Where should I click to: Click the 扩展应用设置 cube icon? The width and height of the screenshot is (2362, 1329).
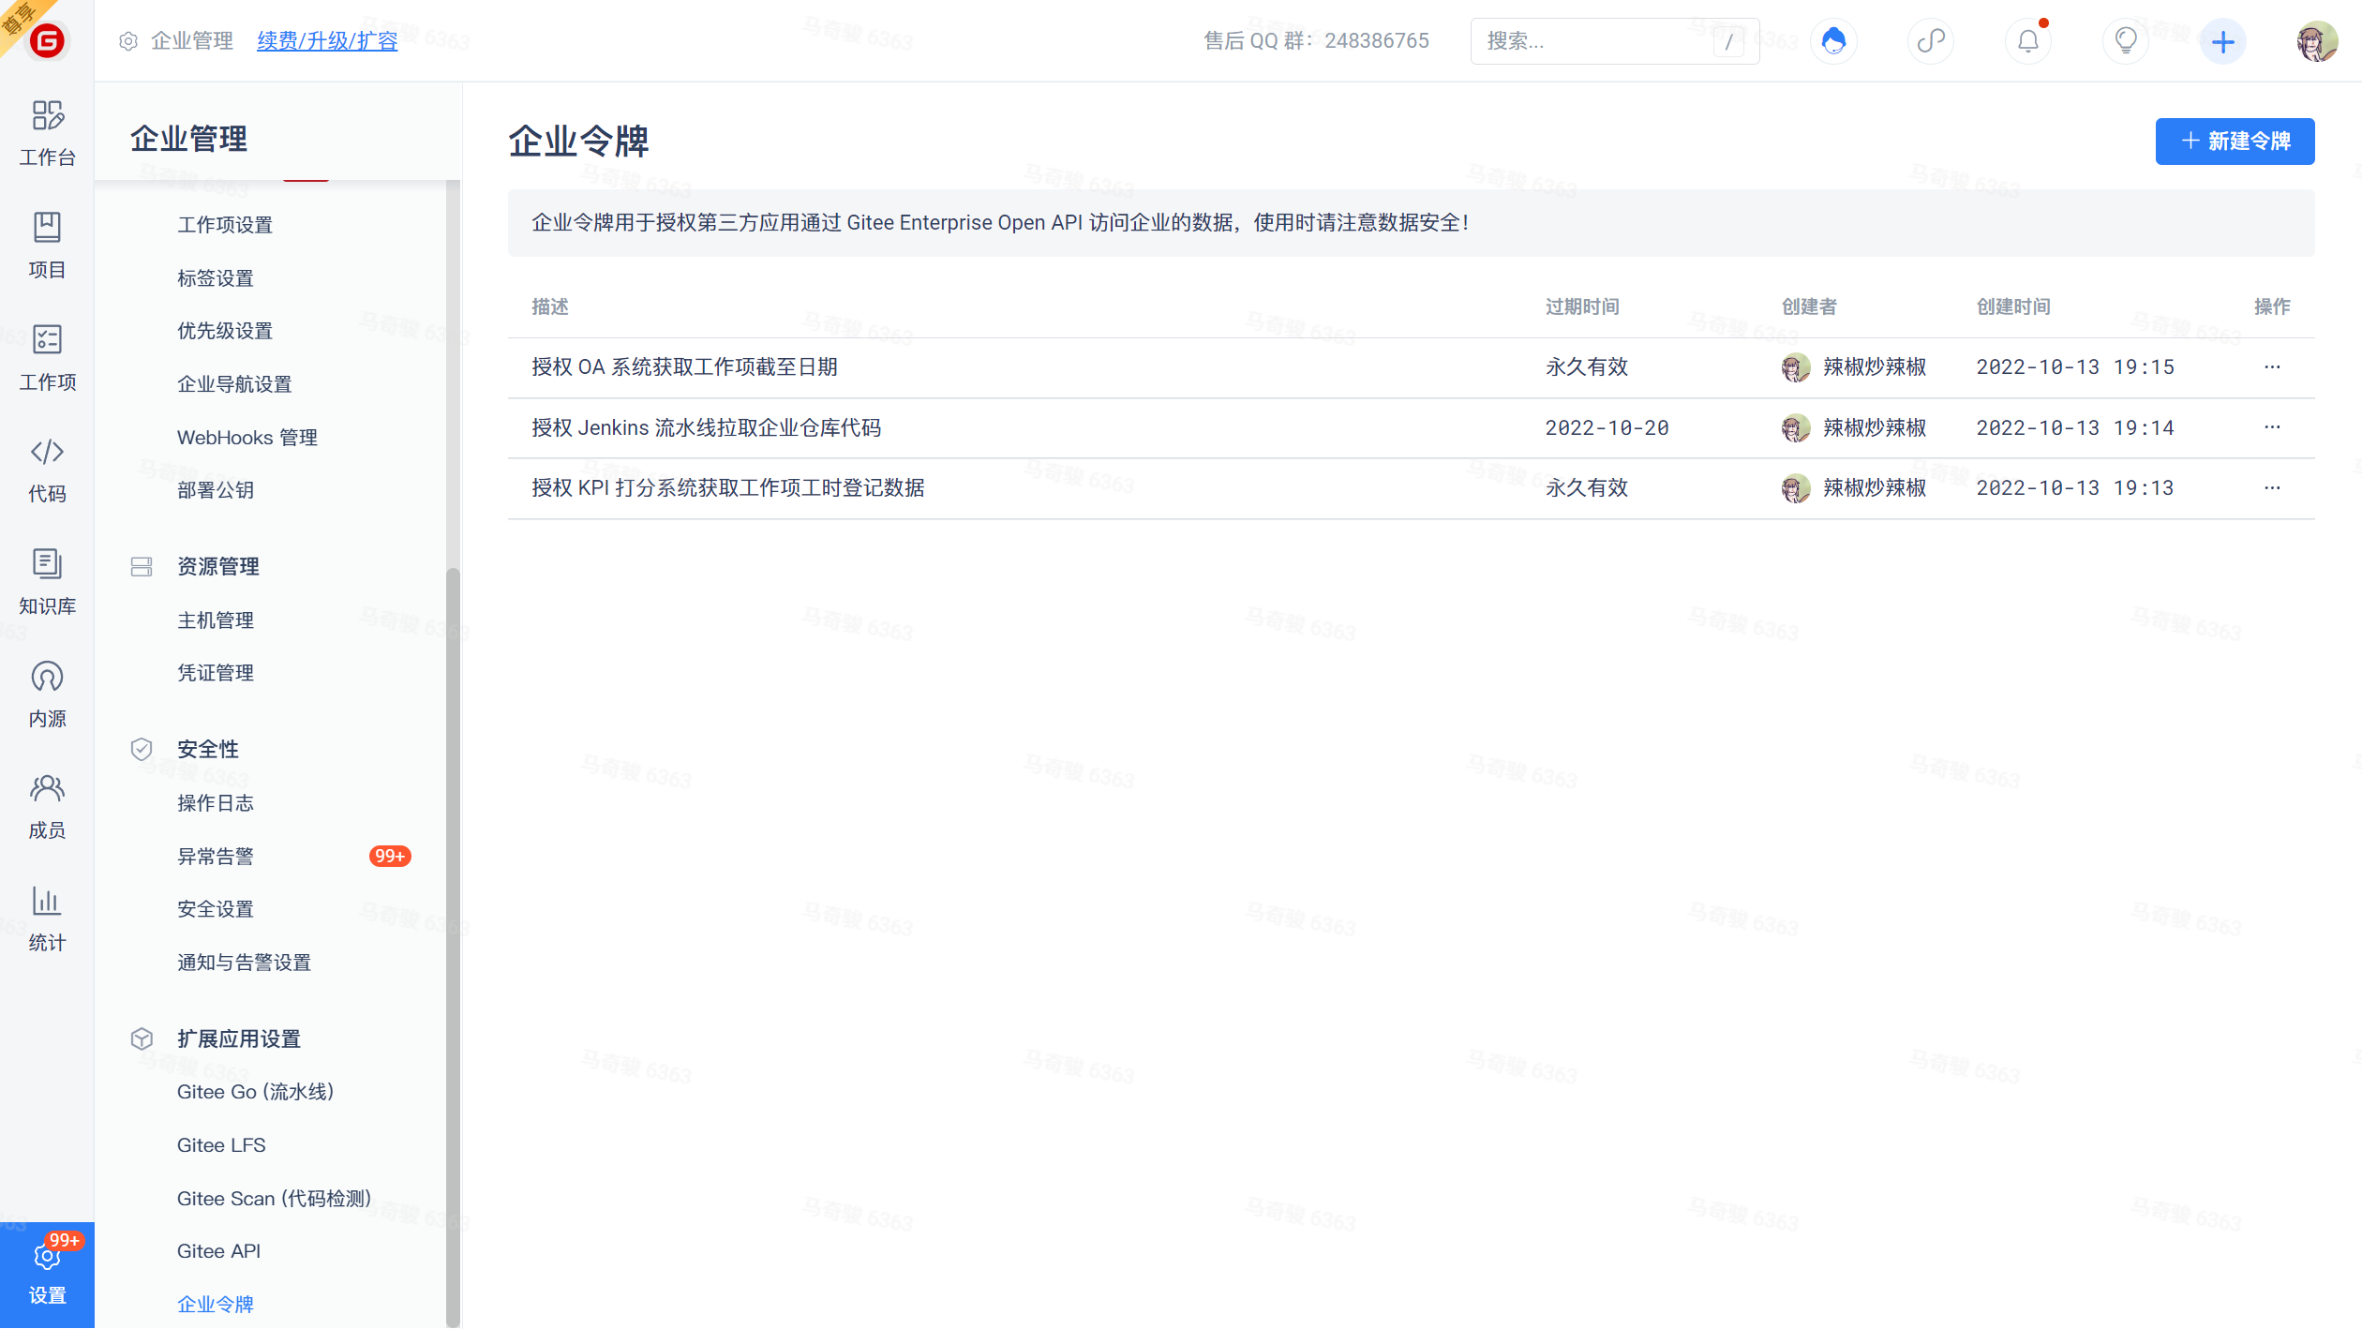(142, 1039)
